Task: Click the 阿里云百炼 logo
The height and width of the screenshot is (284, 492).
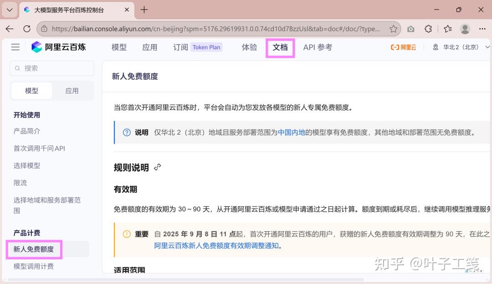Action: (59, 47)
